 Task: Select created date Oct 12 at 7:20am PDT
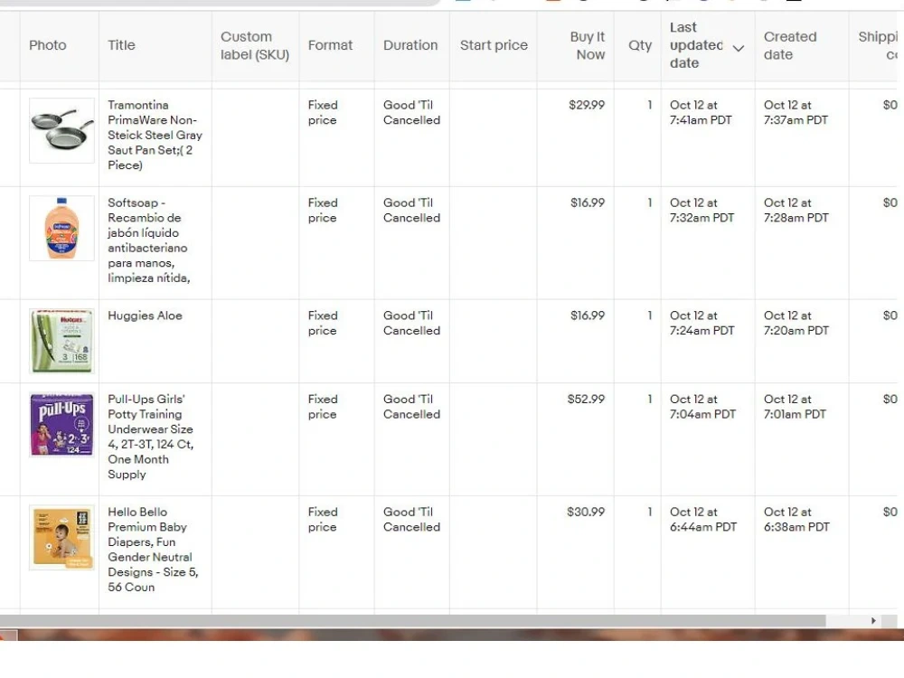pos(796,323)
